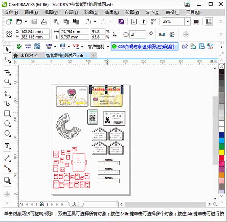The height and width of the screenshot is (222, 227).
Task: Expand the 客户定制 dropdown
Action: tap(108, 47)
